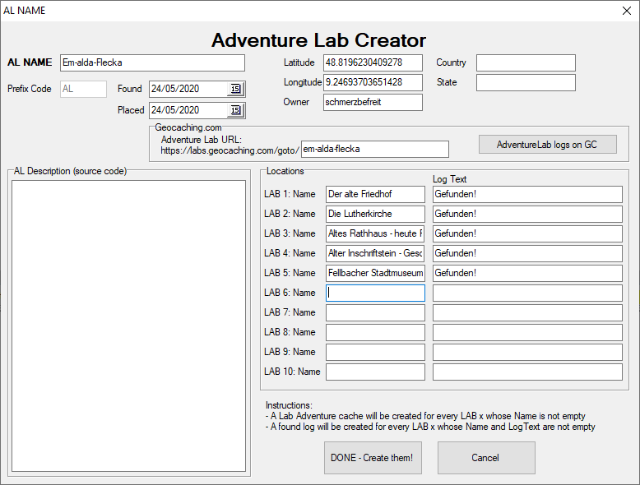Close the AL NAME dialog window
640x485 pixels.
tap(627, 11)
